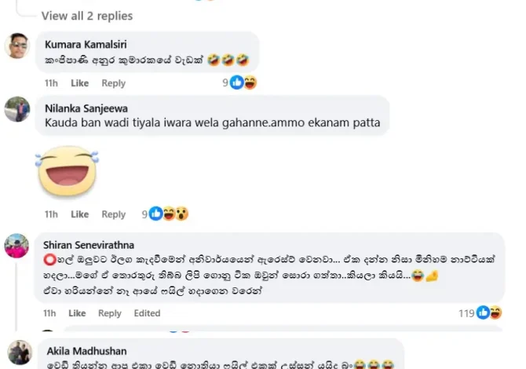The width and height of the screenshot is (526, 369).
Task: Like Shiran Senevirathna's comment
Action: [x=77, y=313]
